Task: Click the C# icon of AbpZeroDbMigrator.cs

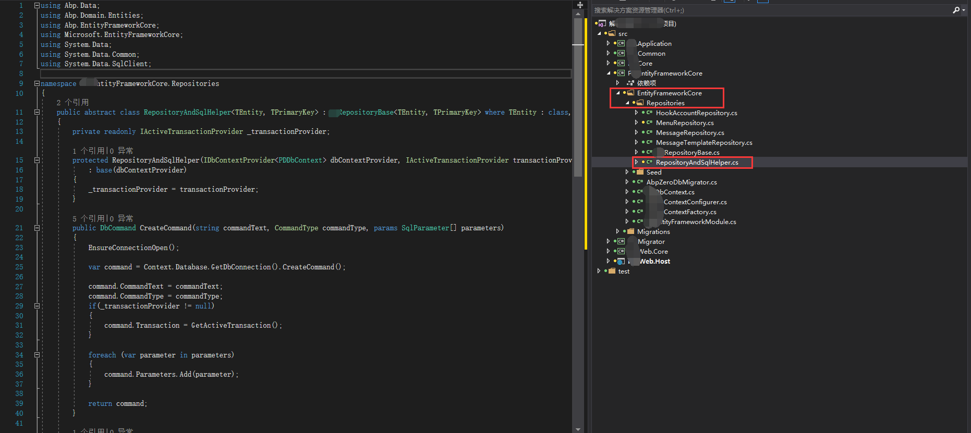Action: click(640, 182)
